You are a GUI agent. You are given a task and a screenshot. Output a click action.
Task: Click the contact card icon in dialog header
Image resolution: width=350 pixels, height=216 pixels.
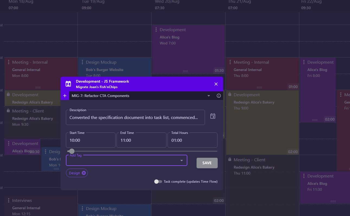point(68,84)
